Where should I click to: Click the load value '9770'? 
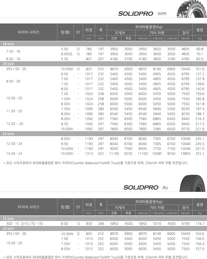tap(185, 129)
